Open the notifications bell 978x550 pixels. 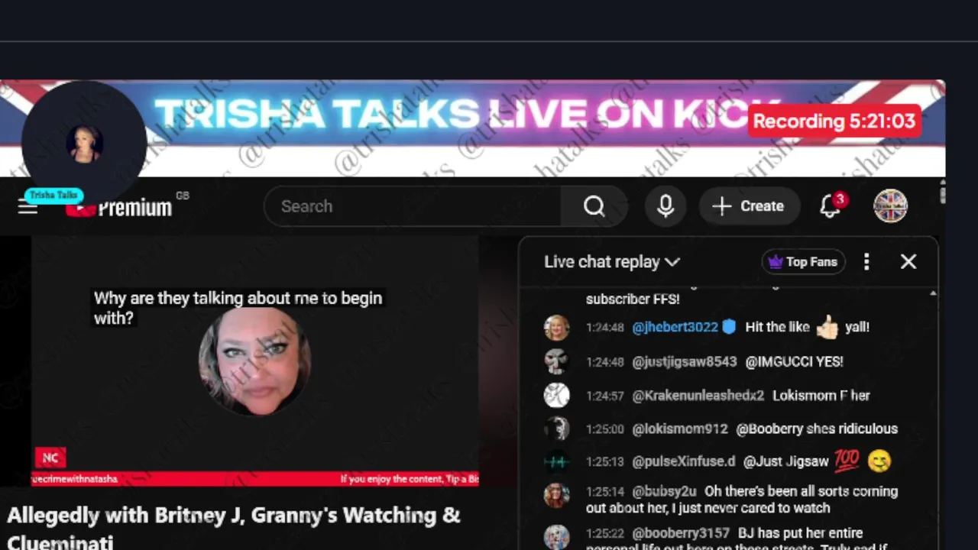(x=831, y=206)
